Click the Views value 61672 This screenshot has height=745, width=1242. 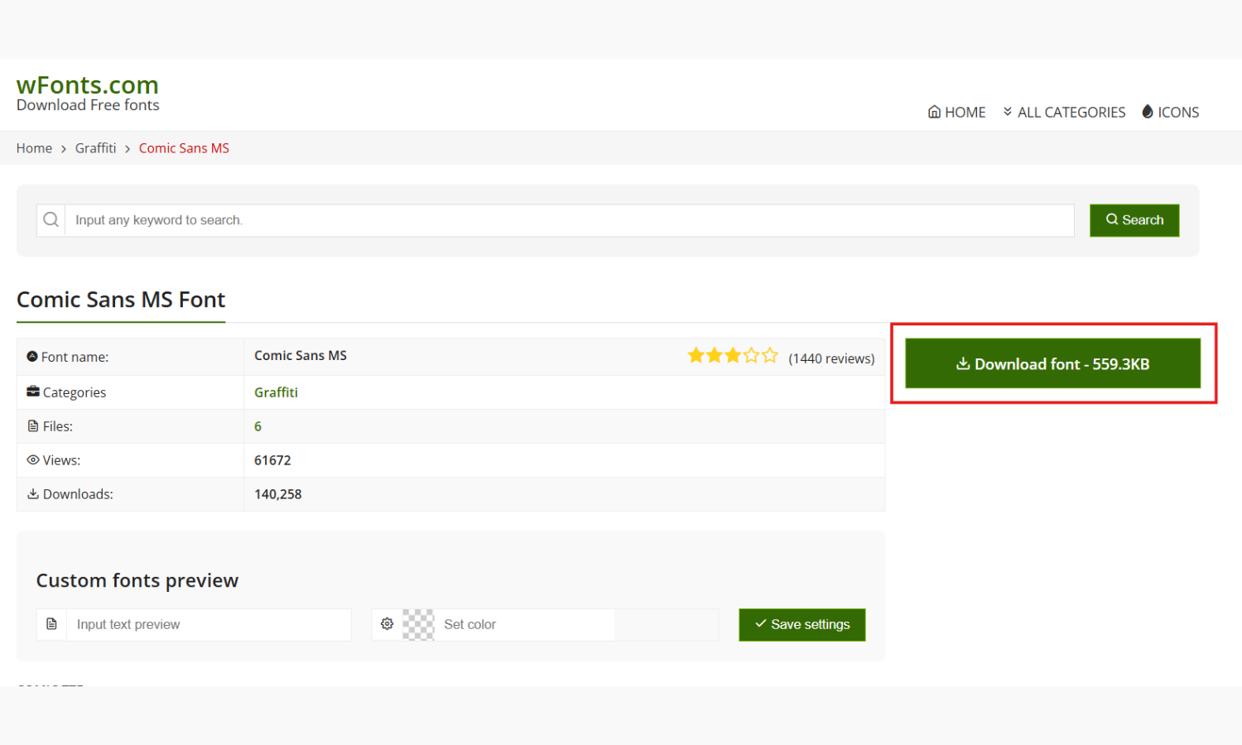pos(272,460)
